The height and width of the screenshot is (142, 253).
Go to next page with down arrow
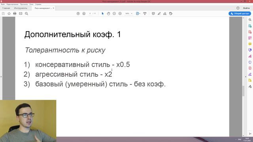click(84, 13)
